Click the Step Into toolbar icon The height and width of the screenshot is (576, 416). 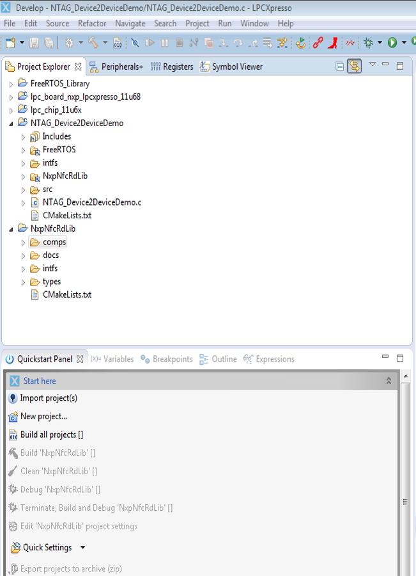pyautogui.click(x=223, y=43)
